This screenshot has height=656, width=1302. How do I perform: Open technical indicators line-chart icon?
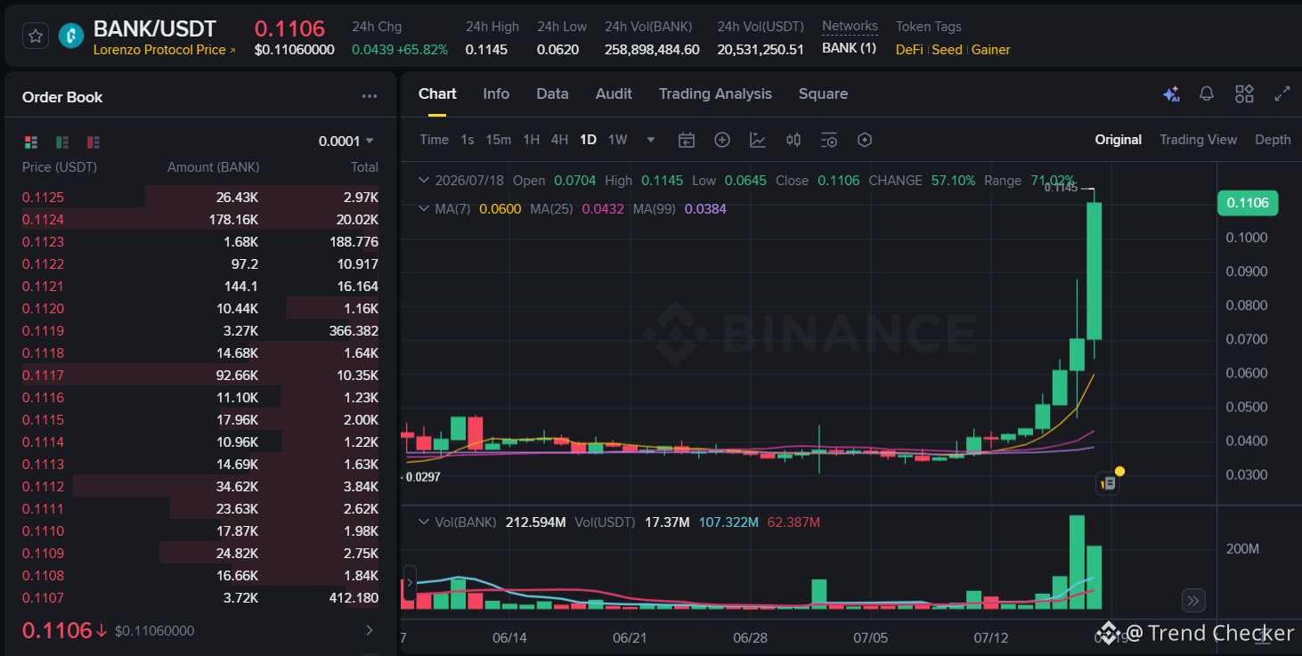758,140
